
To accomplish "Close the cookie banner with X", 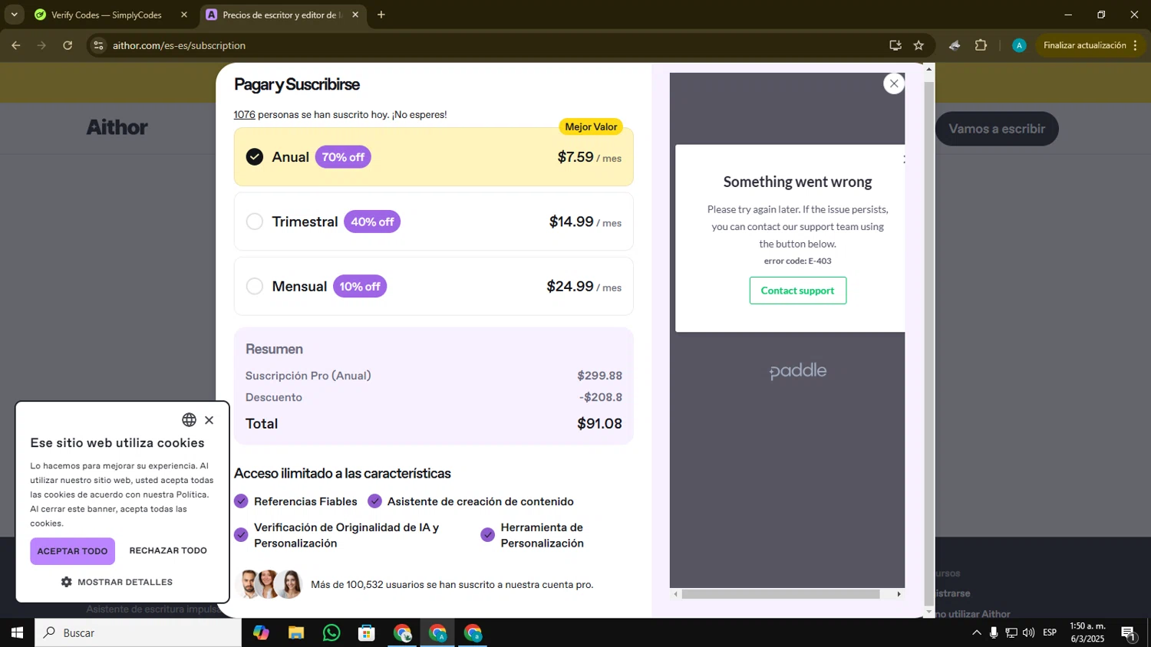I will pos(209,420).
